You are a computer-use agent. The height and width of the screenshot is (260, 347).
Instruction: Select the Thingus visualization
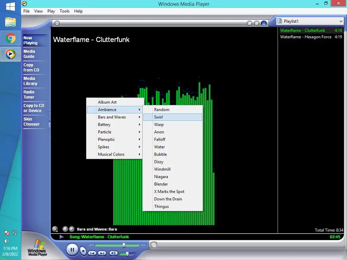[172, 207]
